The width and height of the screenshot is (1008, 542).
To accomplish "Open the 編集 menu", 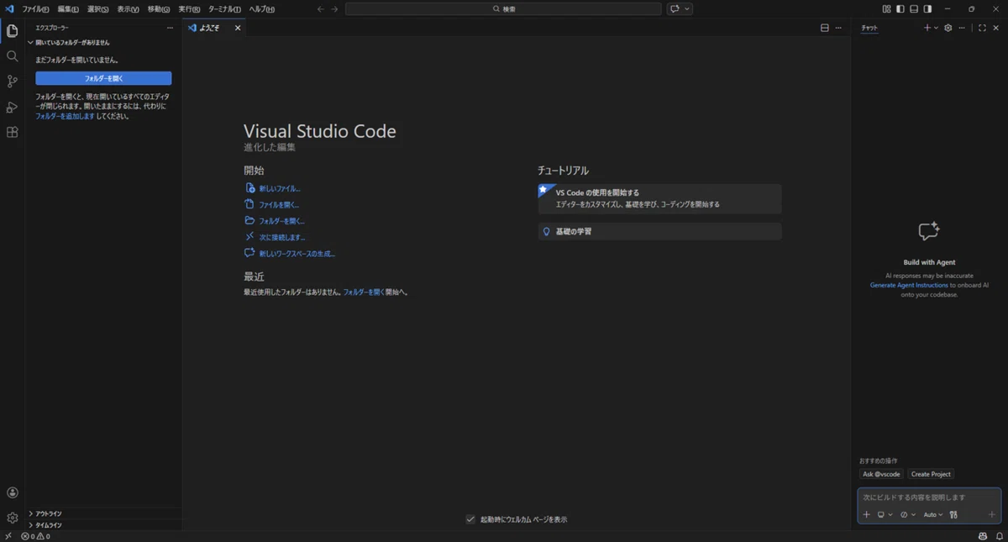I will [x=68, y=8].
